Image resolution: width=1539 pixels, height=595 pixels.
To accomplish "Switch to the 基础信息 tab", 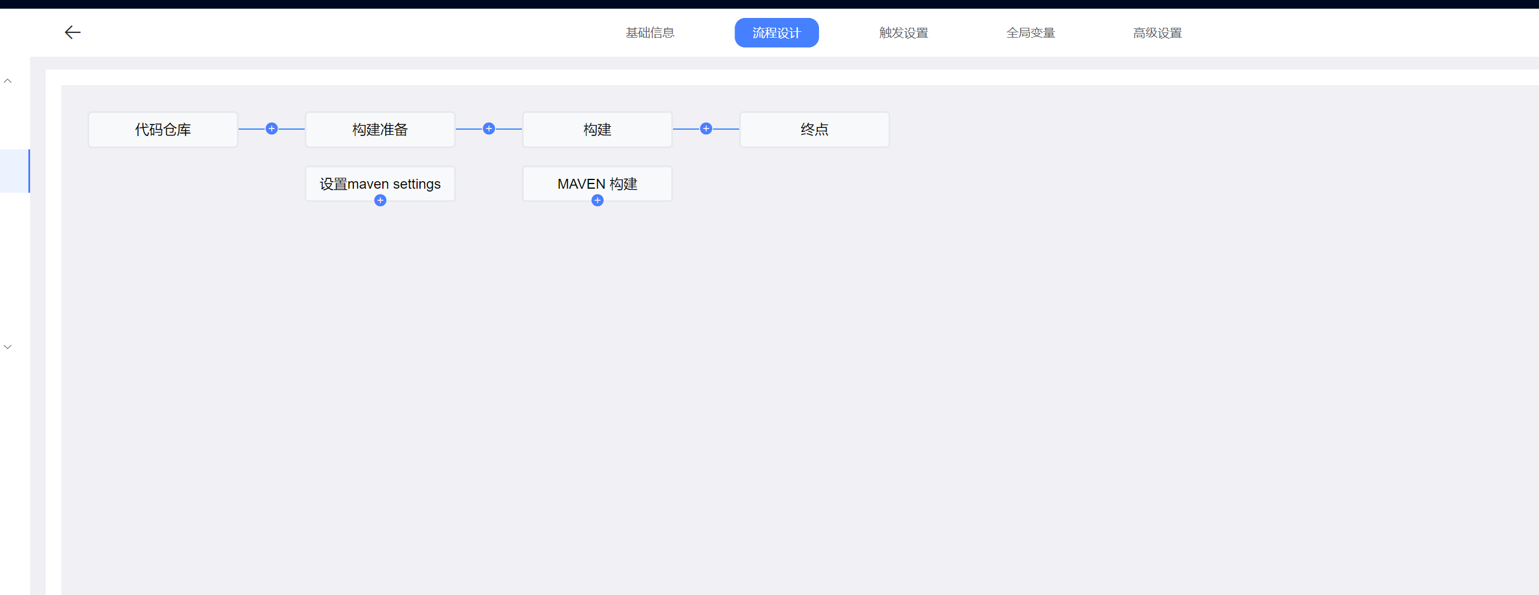I will [x=650, y=33].
